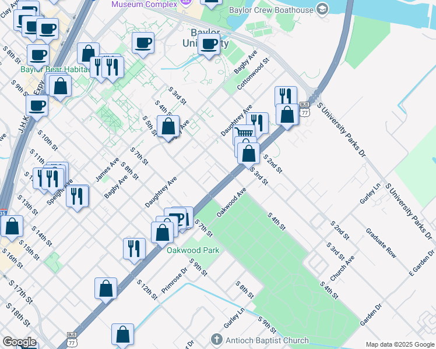This screenshot has width=436, height=349.
Task: Click the Antioch Baptist Church cross icon
Action: [216, 340]
